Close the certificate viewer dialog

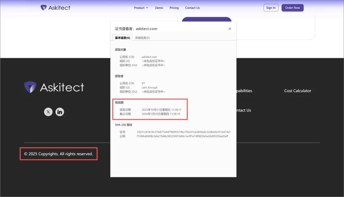[230, 29]
